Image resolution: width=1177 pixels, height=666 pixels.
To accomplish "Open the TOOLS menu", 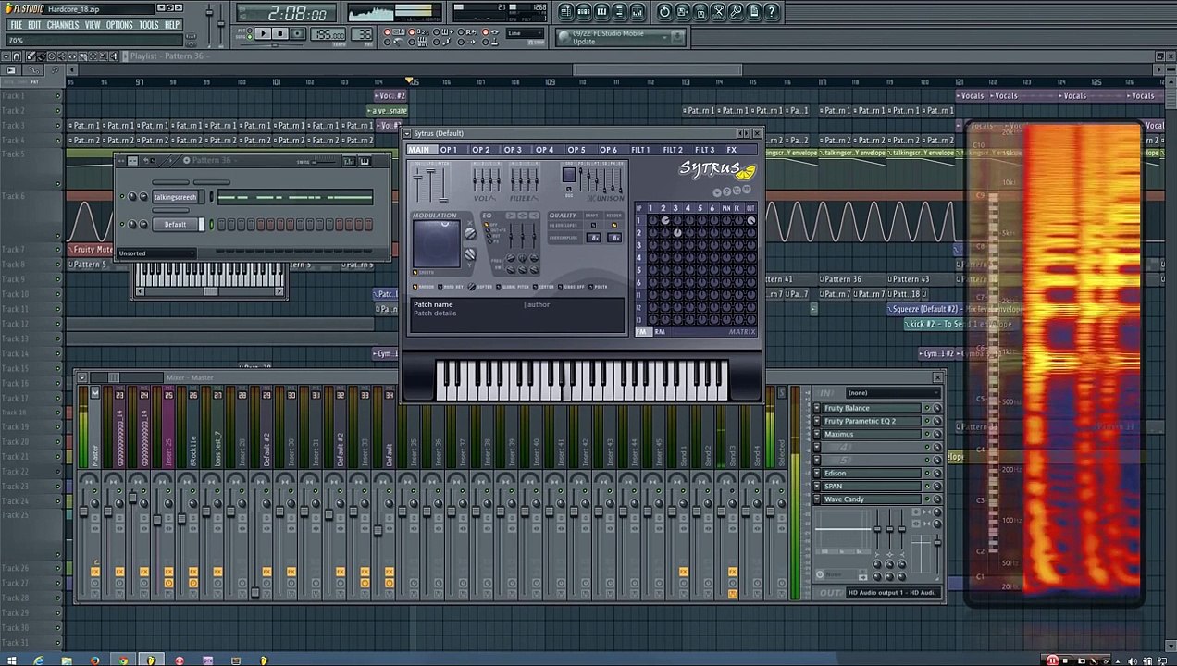I will [x=149, y=25].
